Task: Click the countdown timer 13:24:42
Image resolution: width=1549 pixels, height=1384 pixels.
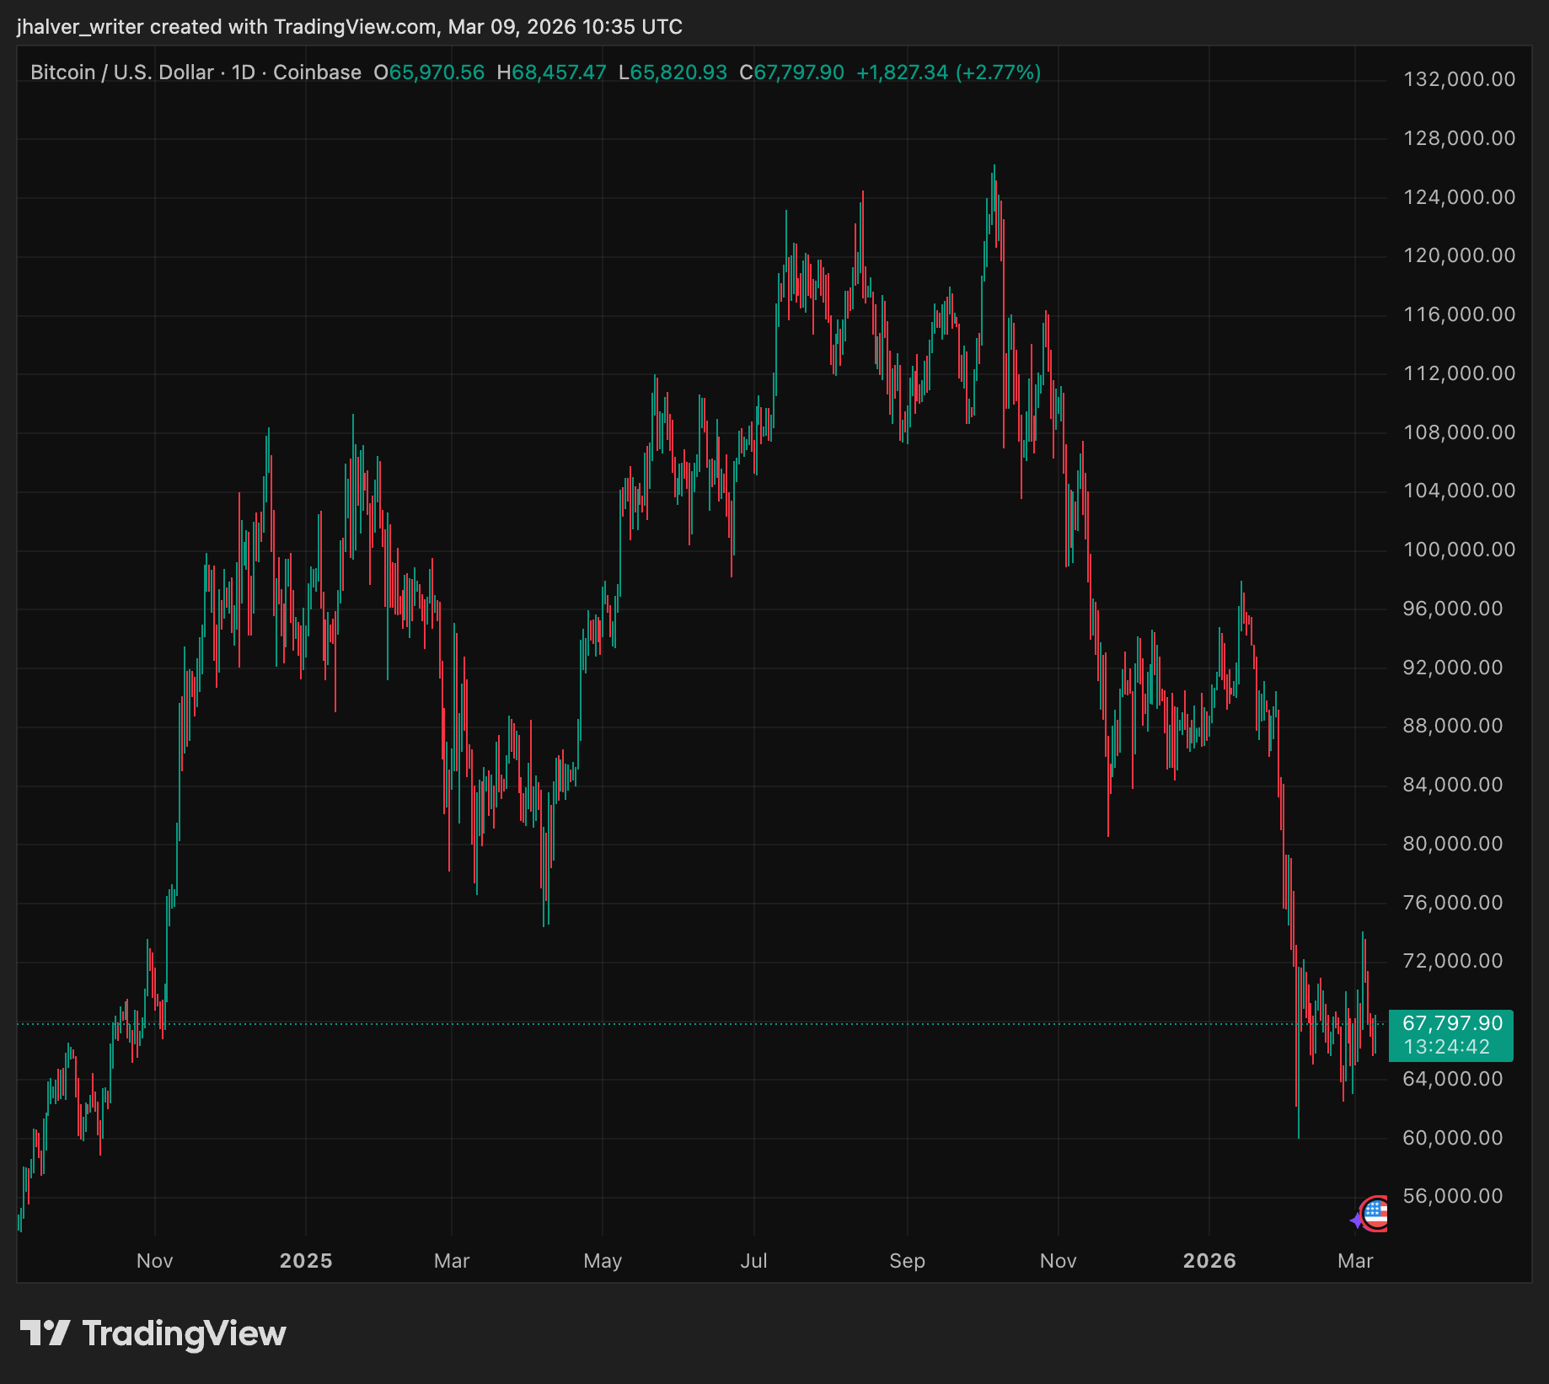Action: [1446, 1047]
